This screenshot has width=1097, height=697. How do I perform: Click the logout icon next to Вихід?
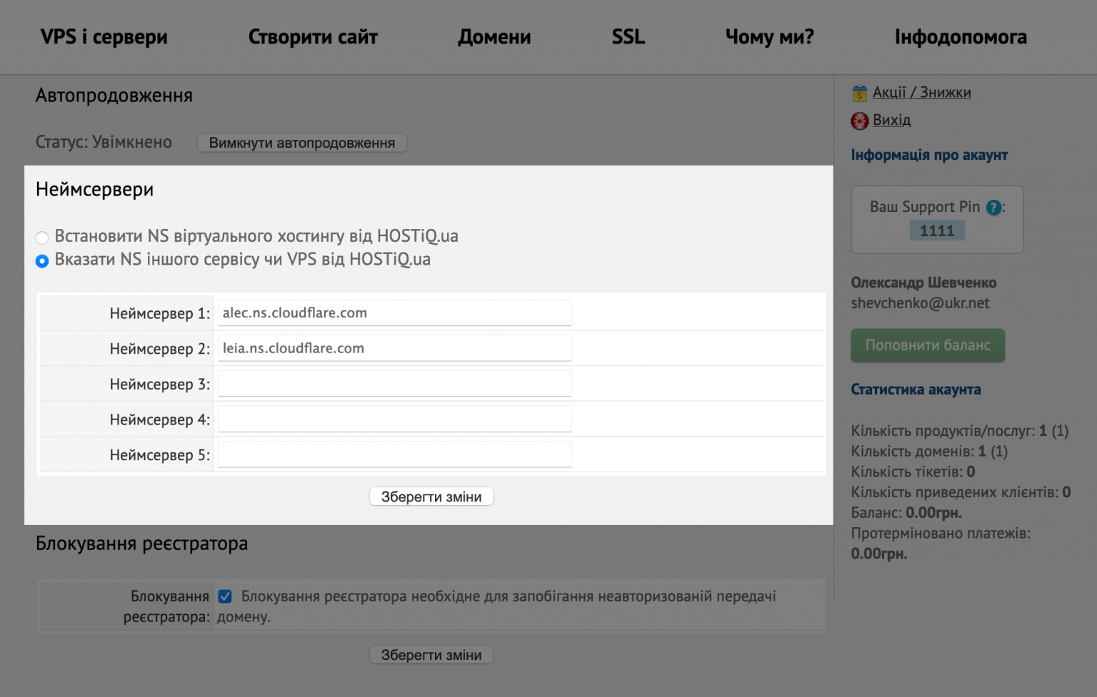click(x=860, y=121)
